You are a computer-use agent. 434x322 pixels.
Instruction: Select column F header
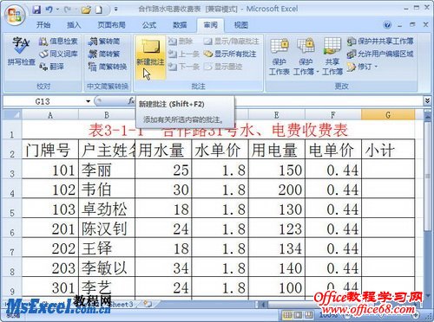pos(333,115)
